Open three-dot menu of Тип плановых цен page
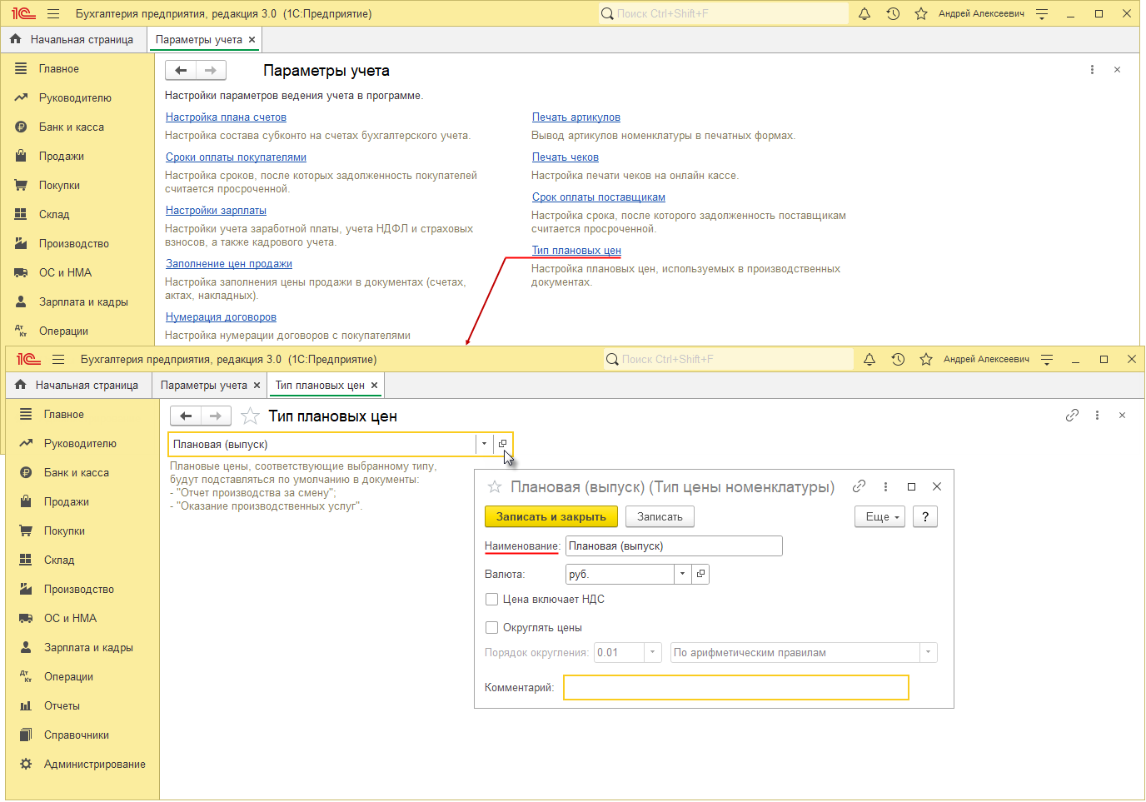 [1097, 415]
